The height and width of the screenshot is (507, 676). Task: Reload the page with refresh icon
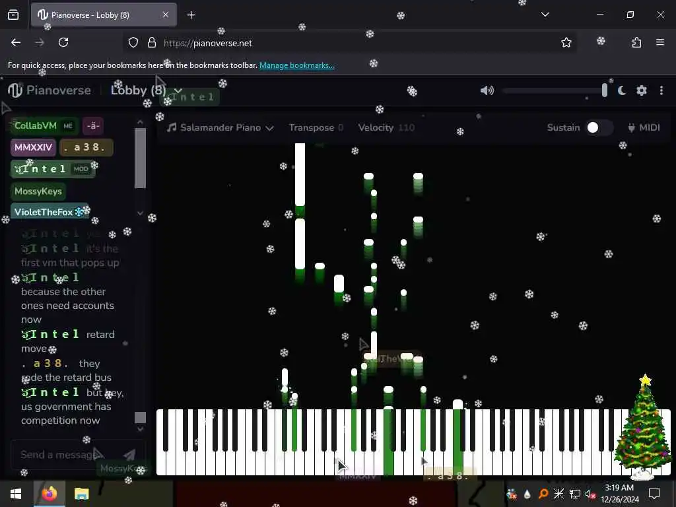click(63, 42)
